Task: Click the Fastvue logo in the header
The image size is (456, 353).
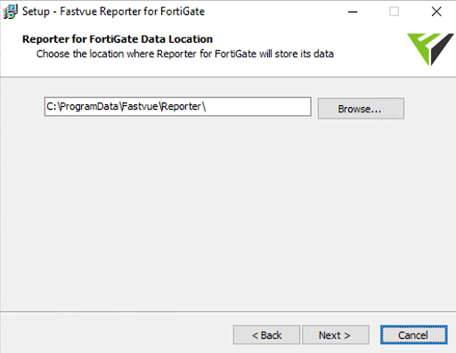Action: coord(430,49)
